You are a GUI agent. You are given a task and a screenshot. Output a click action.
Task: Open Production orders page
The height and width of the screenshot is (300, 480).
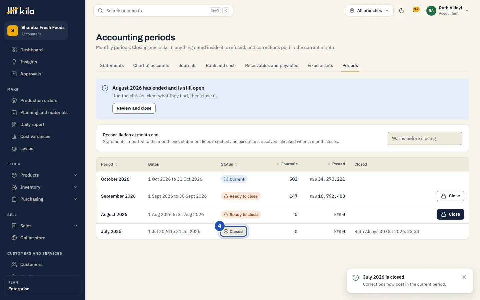pos(43,101)
